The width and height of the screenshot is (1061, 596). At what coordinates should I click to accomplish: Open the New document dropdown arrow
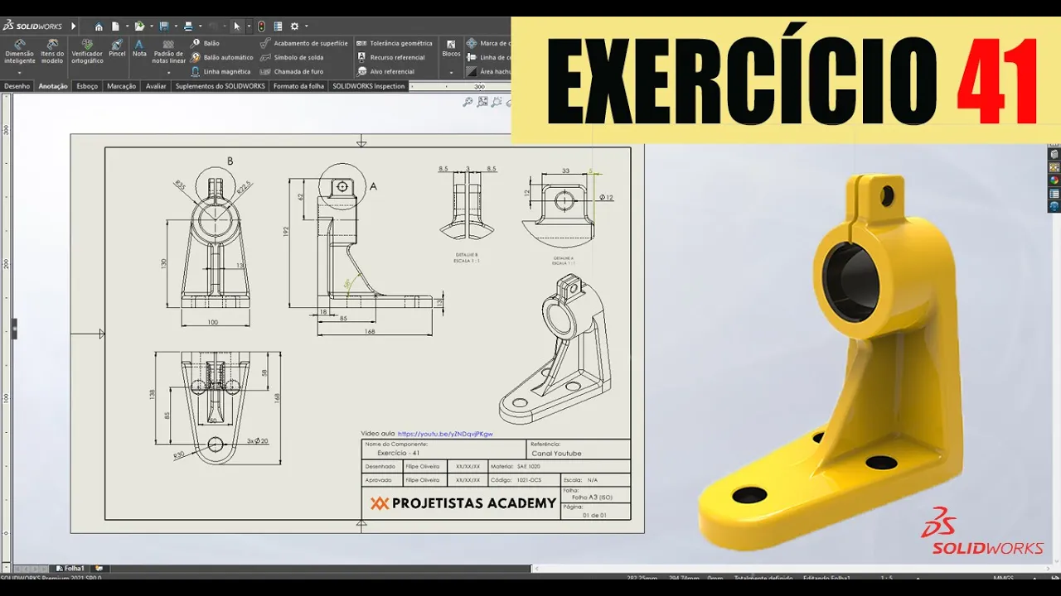click(127, 26)
